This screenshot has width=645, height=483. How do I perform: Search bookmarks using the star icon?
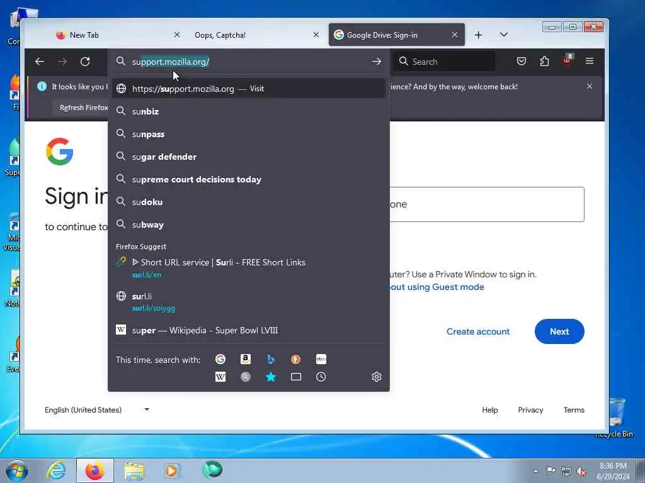pos(271,377)
